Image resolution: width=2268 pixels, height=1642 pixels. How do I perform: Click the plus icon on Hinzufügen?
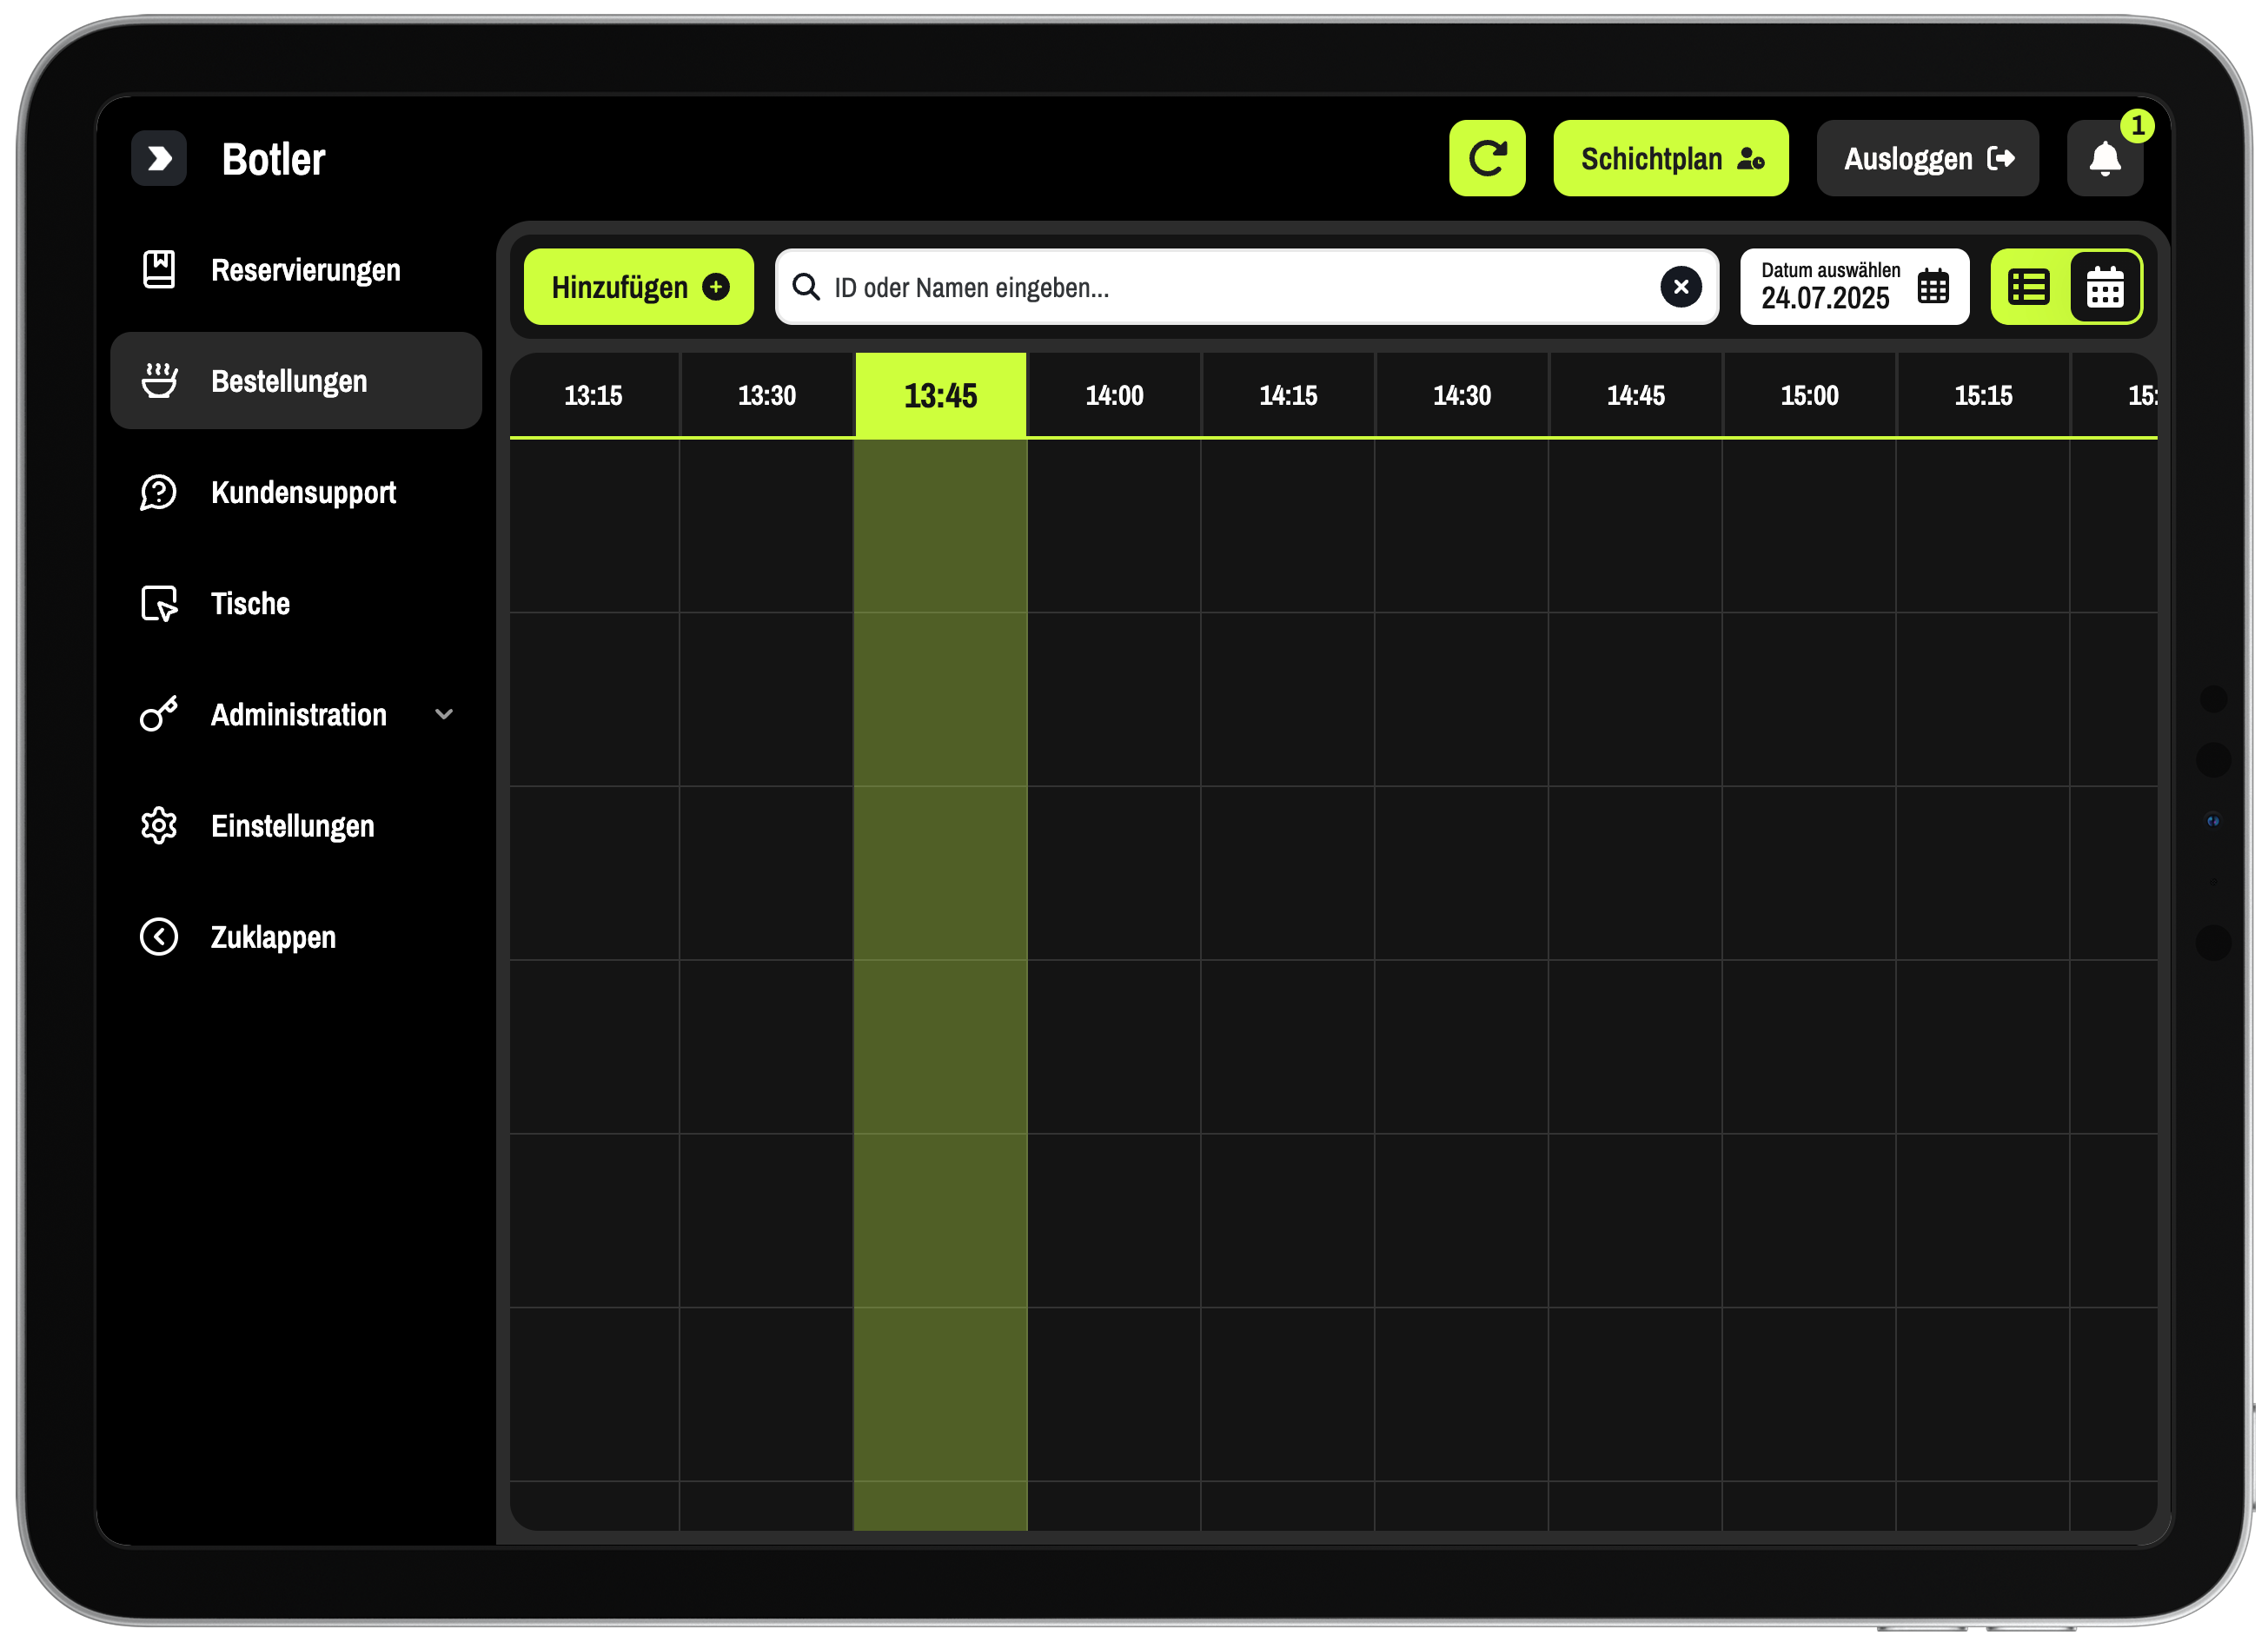pyautogui.click(x=716, y=287)
